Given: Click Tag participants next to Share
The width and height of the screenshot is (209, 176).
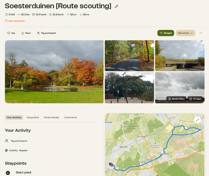Looking at the screenshot, I should [x=46, y=33].
